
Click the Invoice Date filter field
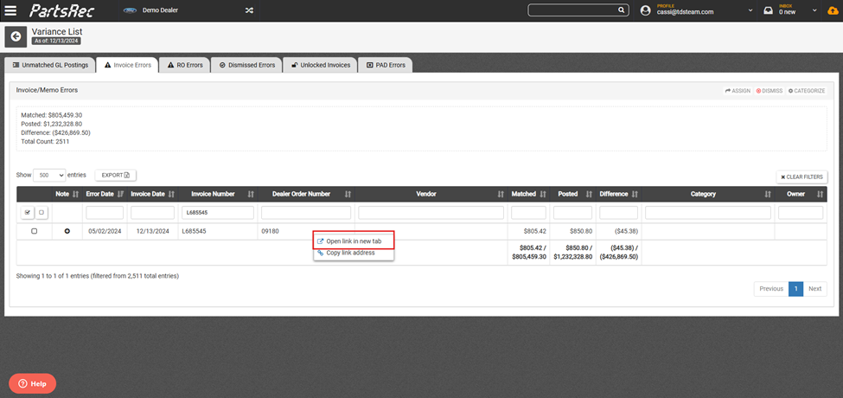coord(152,213)
